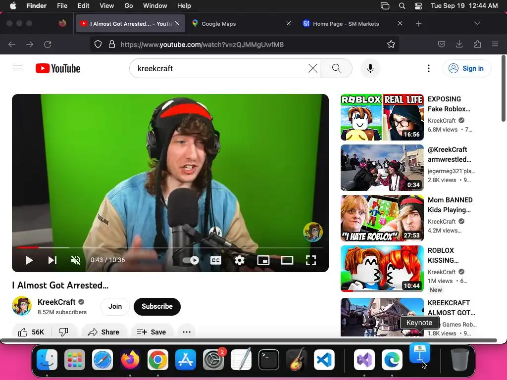
Task: Open Visual Studio Code from Dock
Action: 324,360
